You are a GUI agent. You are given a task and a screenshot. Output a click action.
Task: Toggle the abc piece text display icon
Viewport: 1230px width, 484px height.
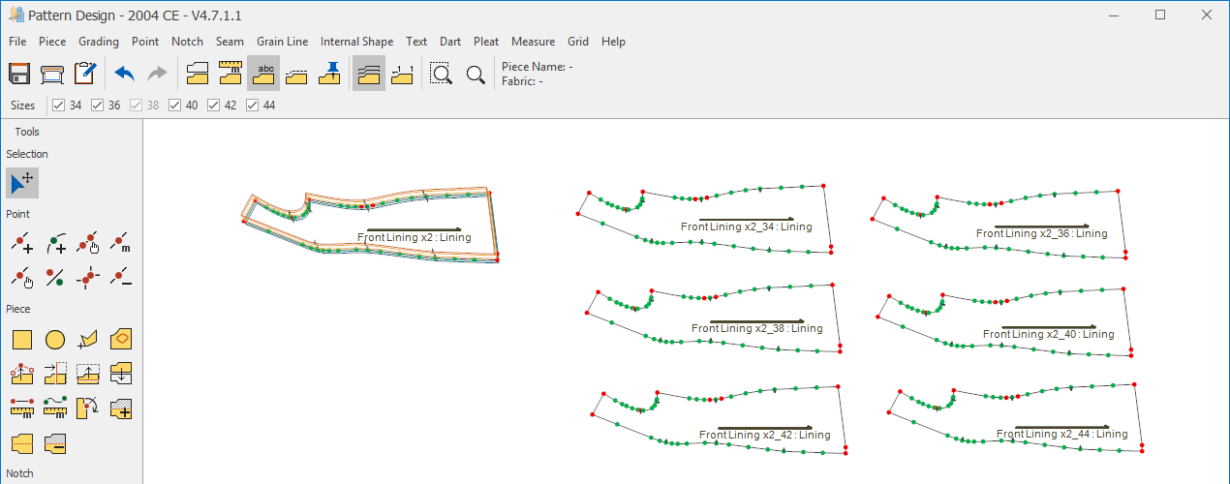click(263, 74)
